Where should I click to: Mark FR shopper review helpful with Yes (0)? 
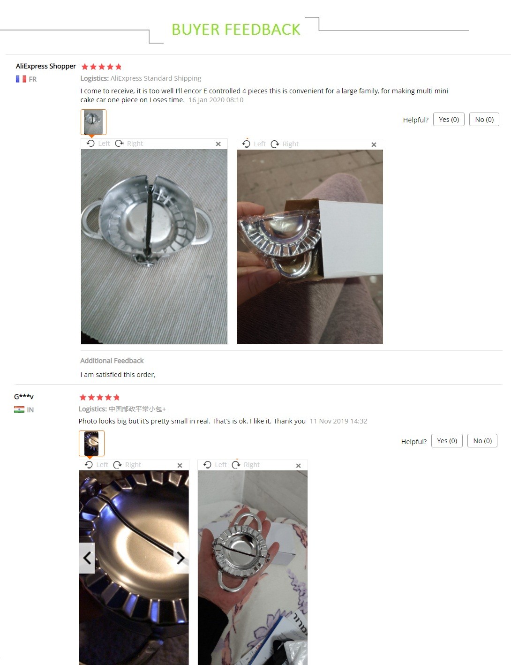coord(449,120)
